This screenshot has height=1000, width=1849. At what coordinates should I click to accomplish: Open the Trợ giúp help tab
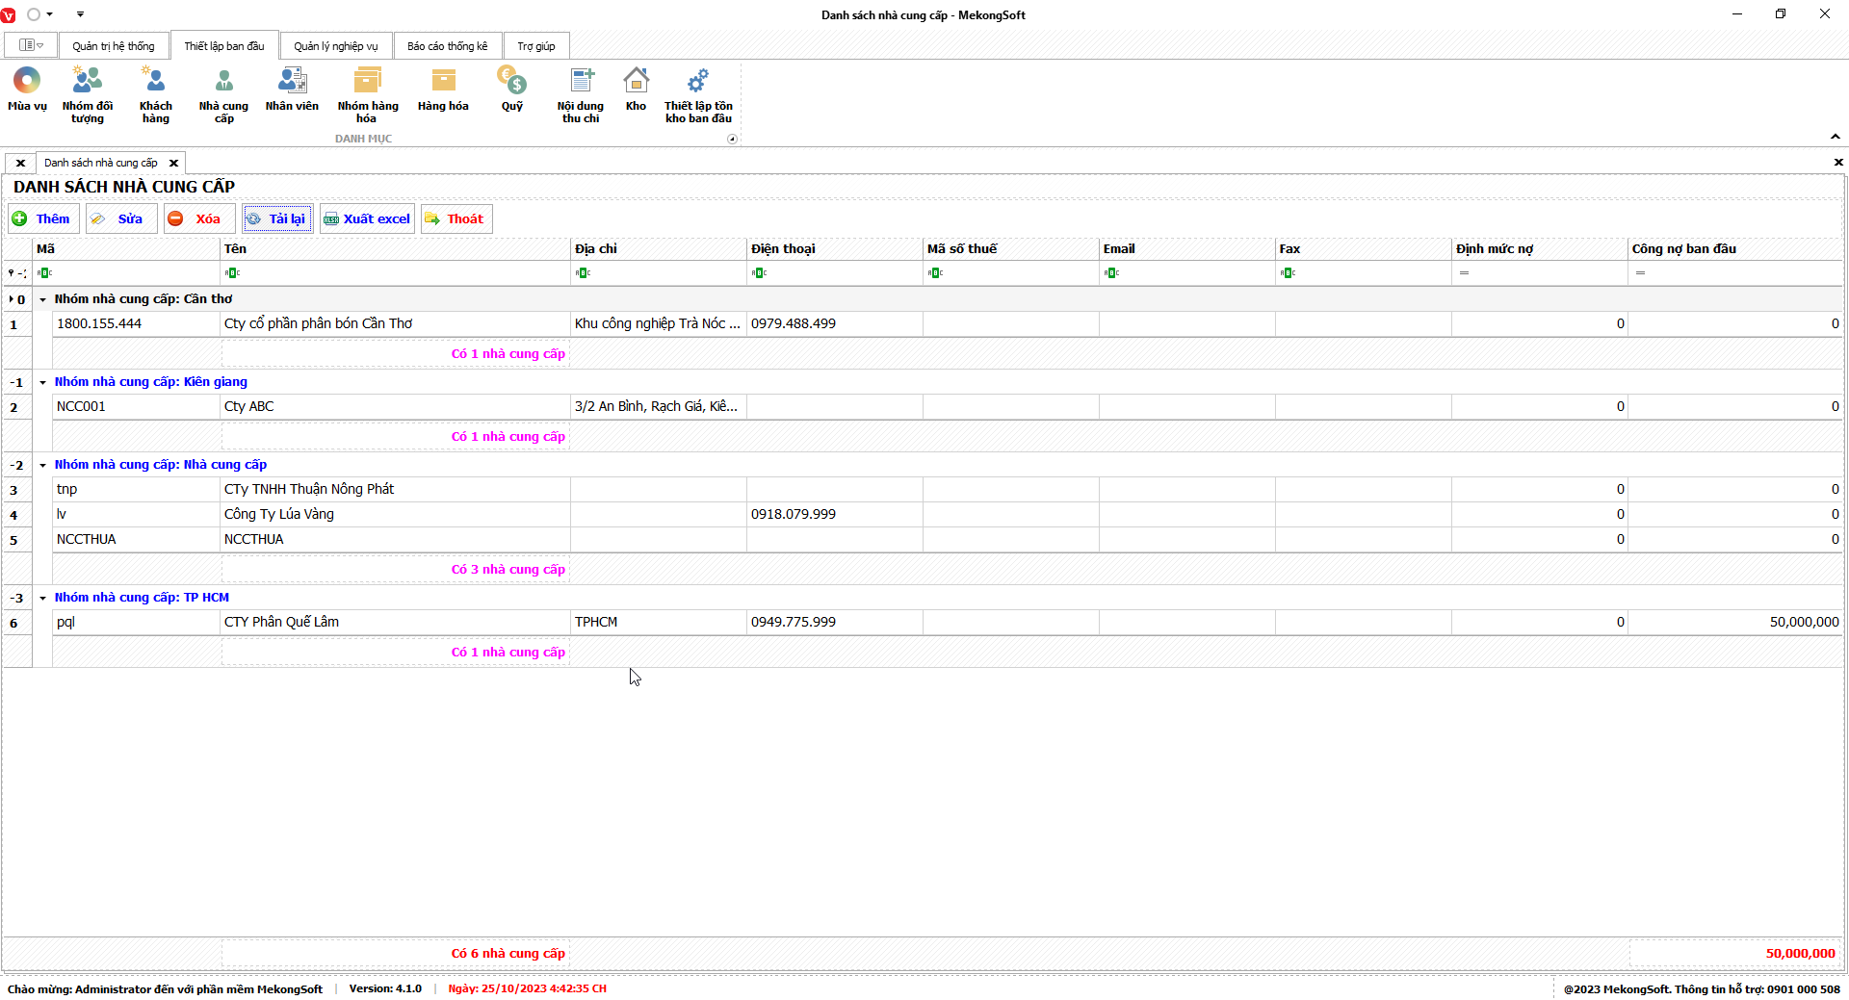tap(536, 46)
